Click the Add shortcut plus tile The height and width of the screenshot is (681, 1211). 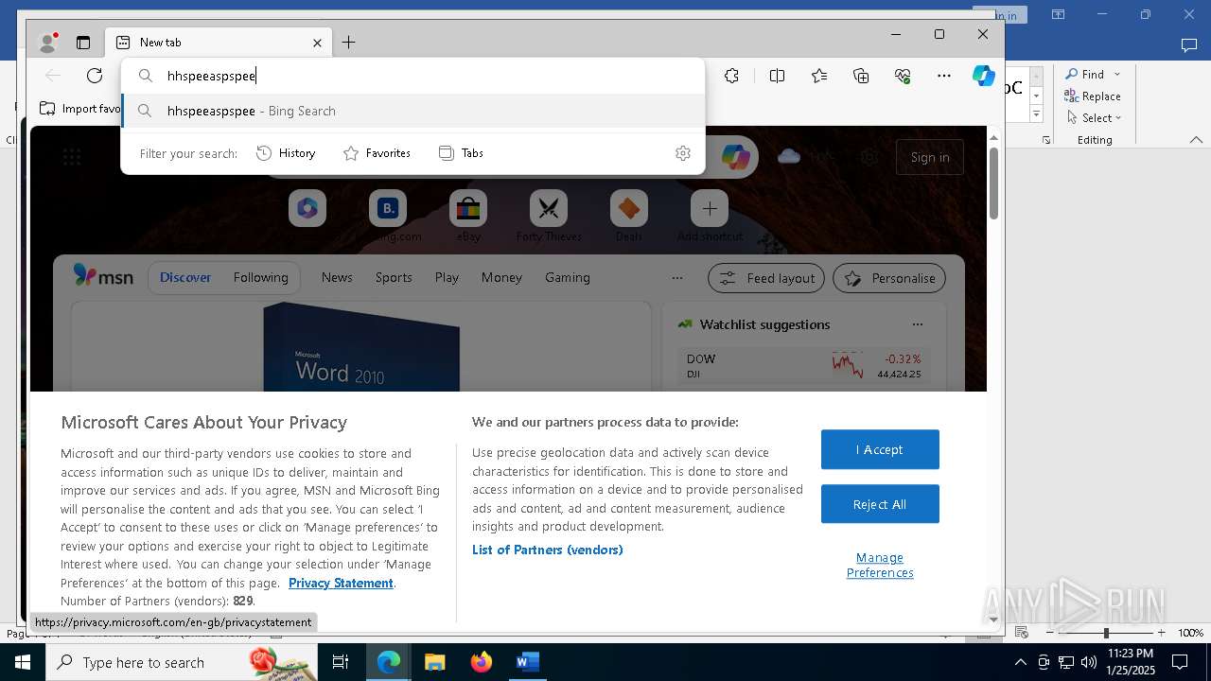(x=710, y=209)
